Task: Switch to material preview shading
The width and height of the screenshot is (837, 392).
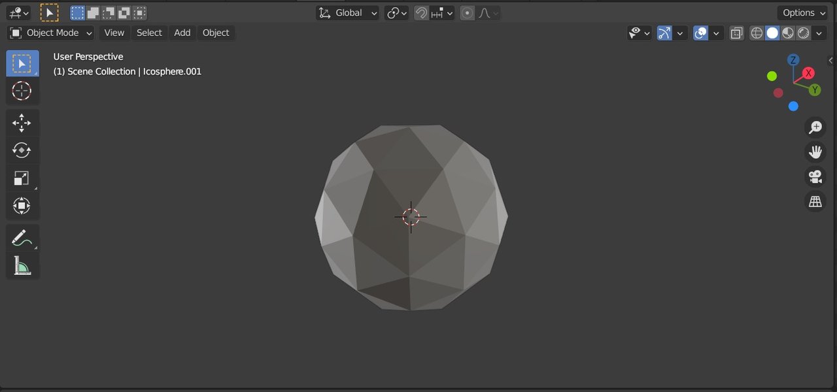Action: 788,33
